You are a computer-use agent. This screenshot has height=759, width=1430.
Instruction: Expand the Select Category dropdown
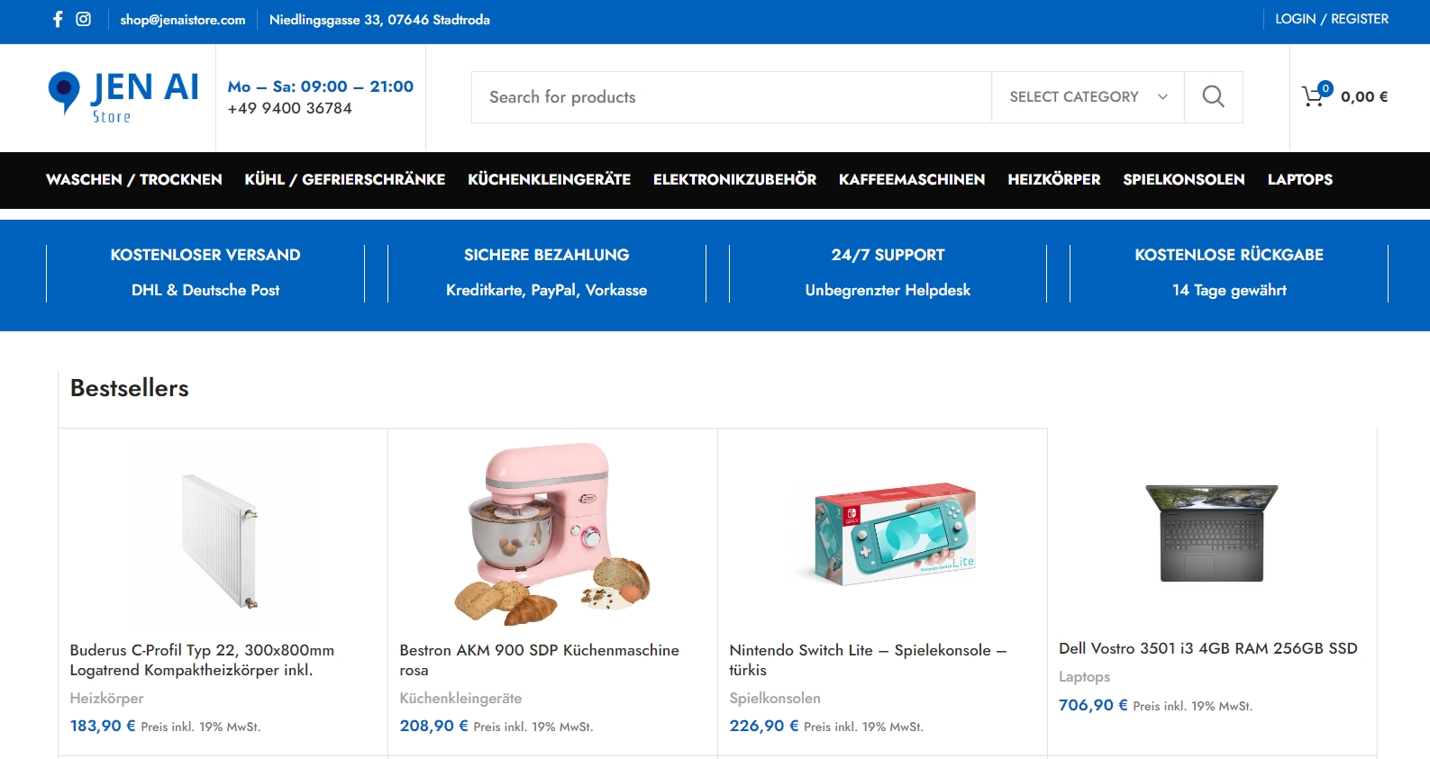tap(1088, 96)
